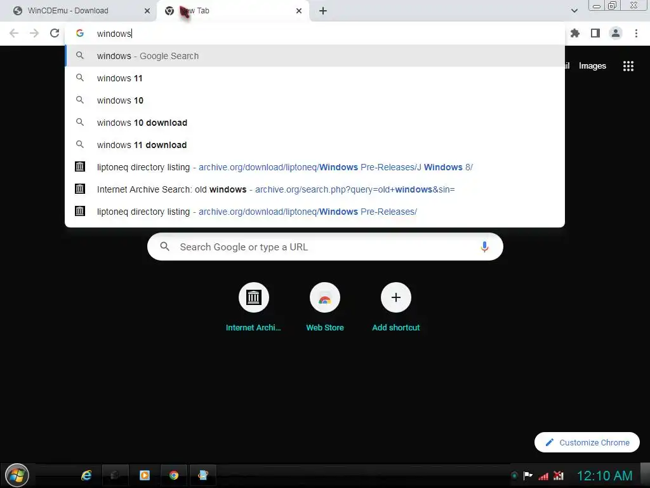Click the archive icon beside 'Internet Archive Search'
This screenshot has width=650, height=488.
pos(79,189)
